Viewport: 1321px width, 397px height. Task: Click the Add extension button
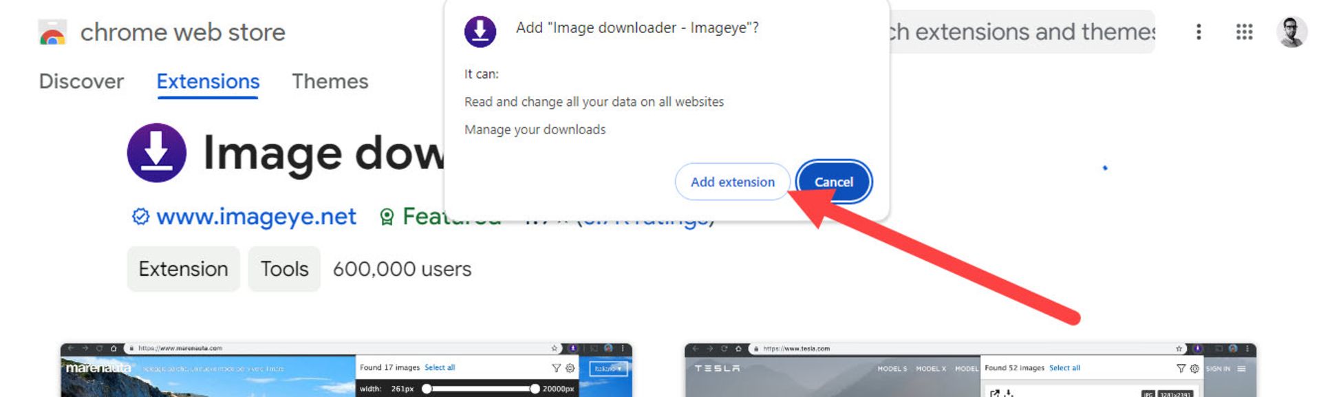tap(732, 182)
